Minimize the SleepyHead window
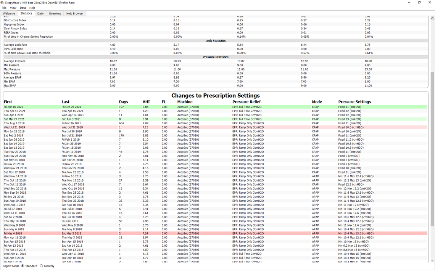 (409, 3)
